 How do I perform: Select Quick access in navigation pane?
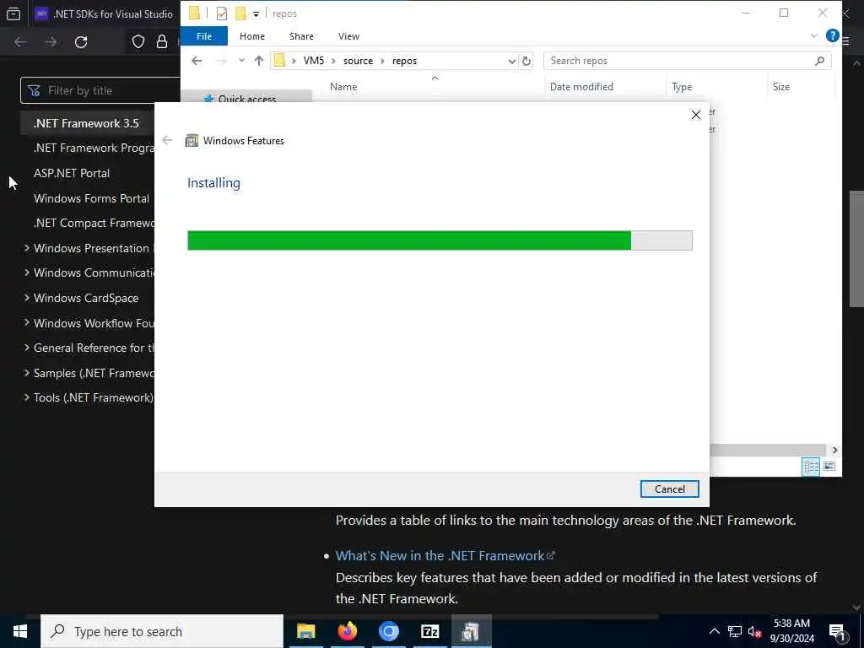[x=247, y=99]
